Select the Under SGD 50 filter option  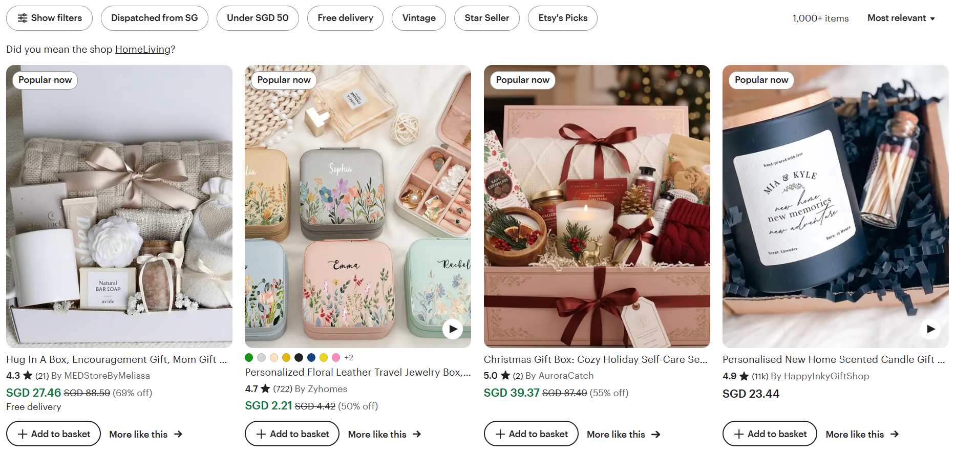pos(258,18)
